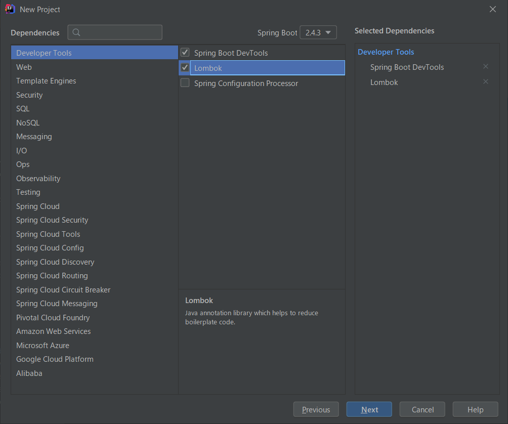Click the IntelliJ IDEA logo icon

(10, 9)
